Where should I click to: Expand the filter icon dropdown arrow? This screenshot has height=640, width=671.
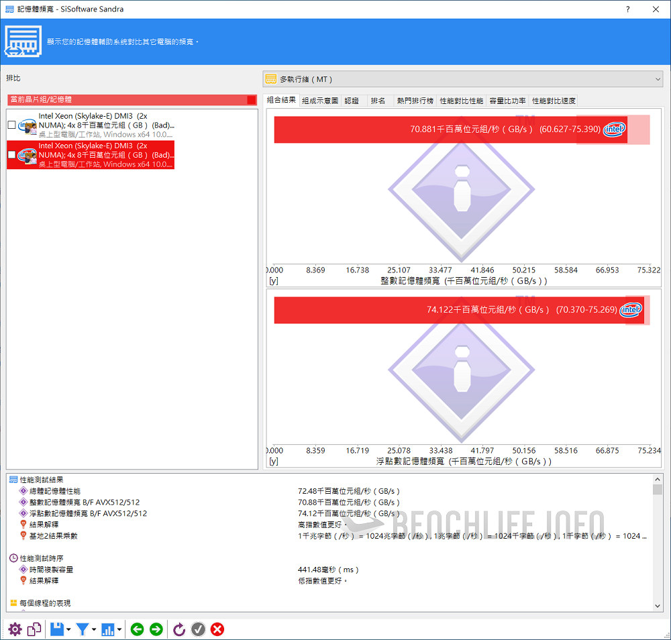[x=94, y=630]
